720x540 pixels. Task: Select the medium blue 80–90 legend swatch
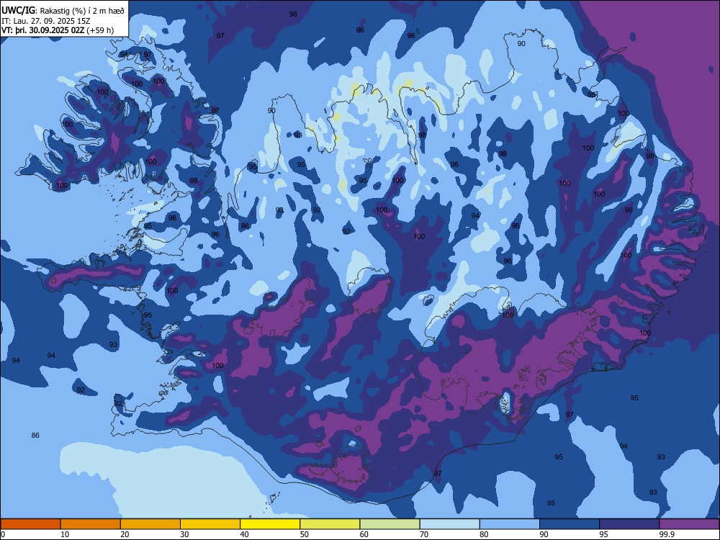click(x=510, y=524)
